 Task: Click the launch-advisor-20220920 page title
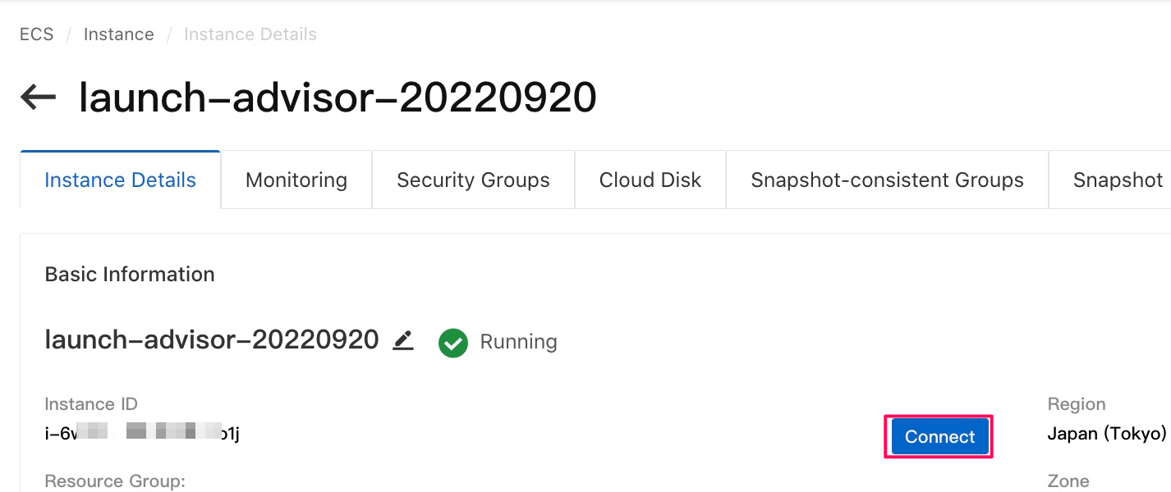coord(338,98)
